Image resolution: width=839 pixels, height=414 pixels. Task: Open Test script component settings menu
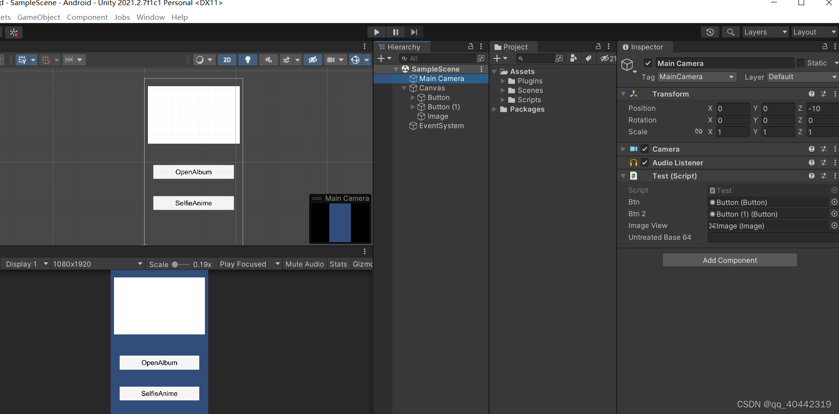[x=835, y=176]
